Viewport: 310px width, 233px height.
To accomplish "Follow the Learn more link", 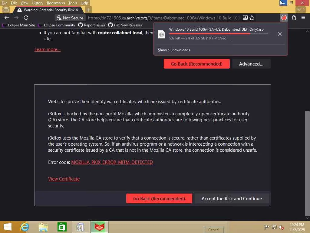I will (48, 49).
